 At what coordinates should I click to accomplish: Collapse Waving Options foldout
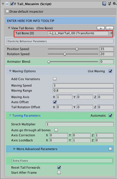(x=10, y=71)
